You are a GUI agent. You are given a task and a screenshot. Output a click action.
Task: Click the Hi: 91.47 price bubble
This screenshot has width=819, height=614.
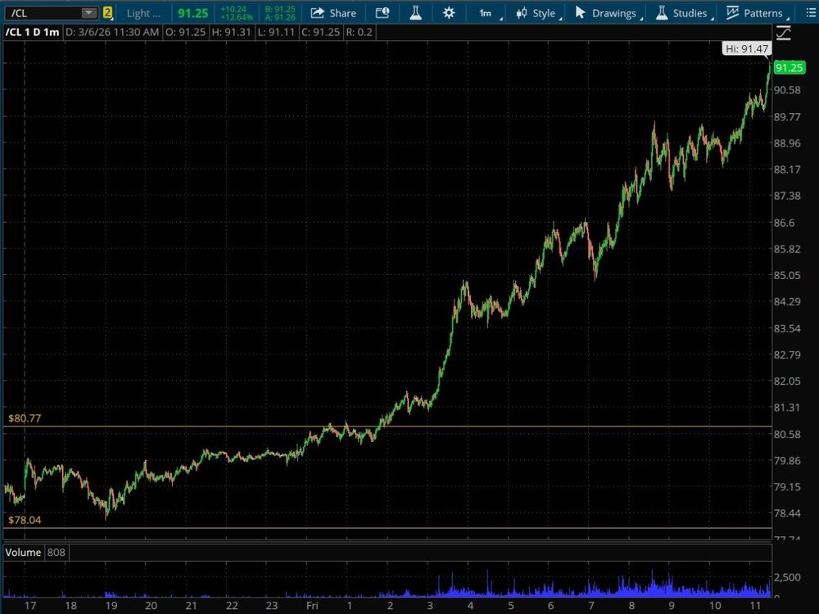click(747, 49)
